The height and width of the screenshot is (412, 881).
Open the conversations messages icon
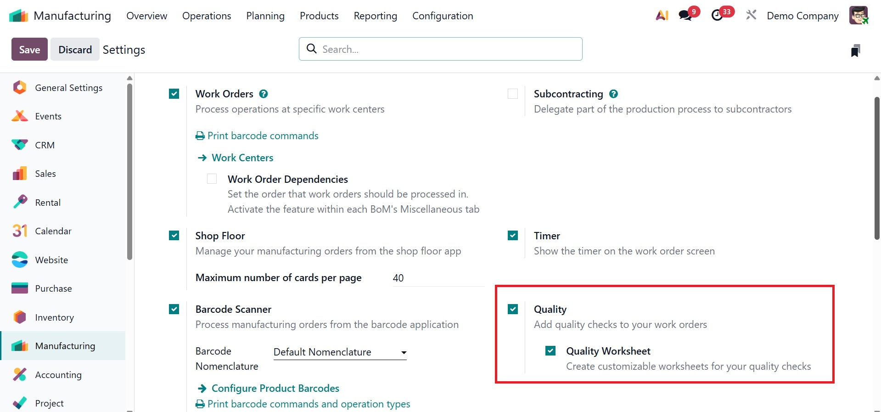pyautogui.click(x=685, y=16)
